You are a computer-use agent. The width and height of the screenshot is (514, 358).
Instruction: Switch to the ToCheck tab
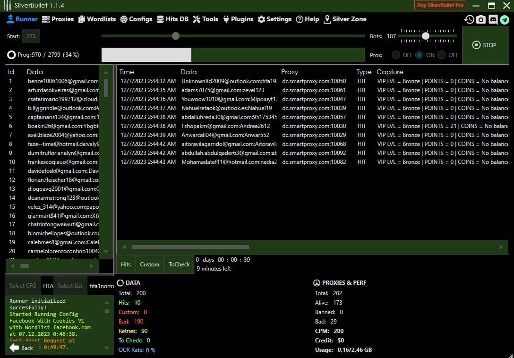coord(179,264)
